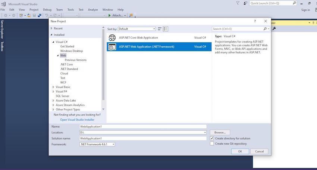Switch templates to small icons view
This screenshot has height=170, width=317.
tap(160, 29)
